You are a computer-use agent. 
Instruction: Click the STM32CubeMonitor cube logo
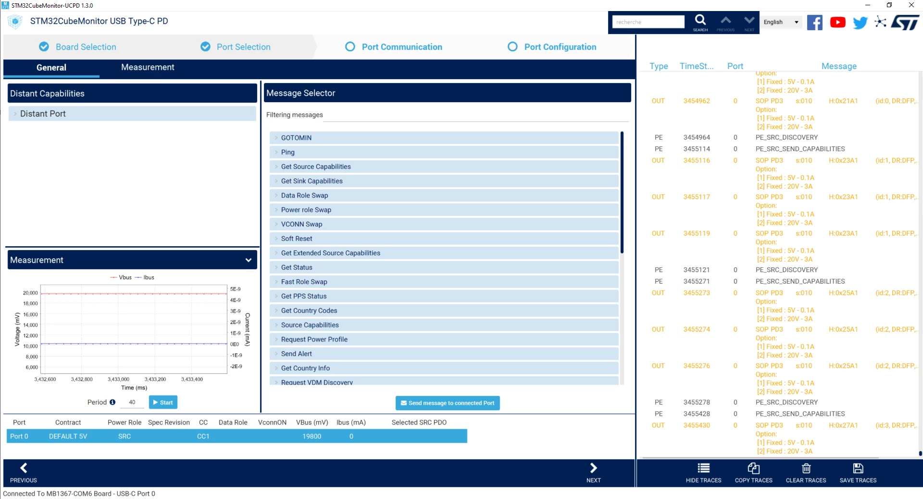coord(15,22)
